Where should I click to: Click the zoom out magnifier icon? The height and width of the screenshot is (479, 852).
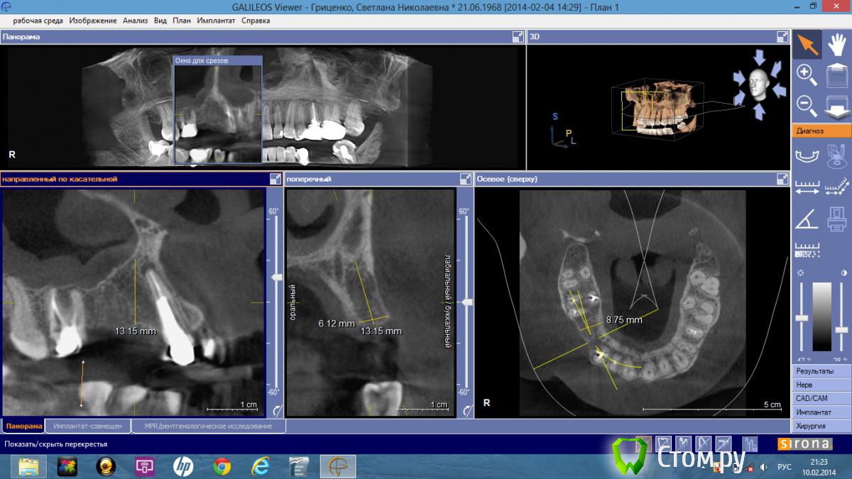tap(807, 104)
